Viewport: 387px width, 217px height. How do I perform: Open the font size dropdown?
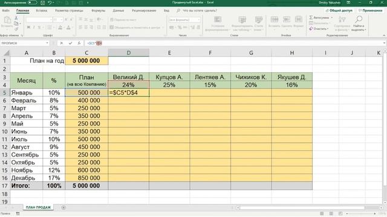62,20
